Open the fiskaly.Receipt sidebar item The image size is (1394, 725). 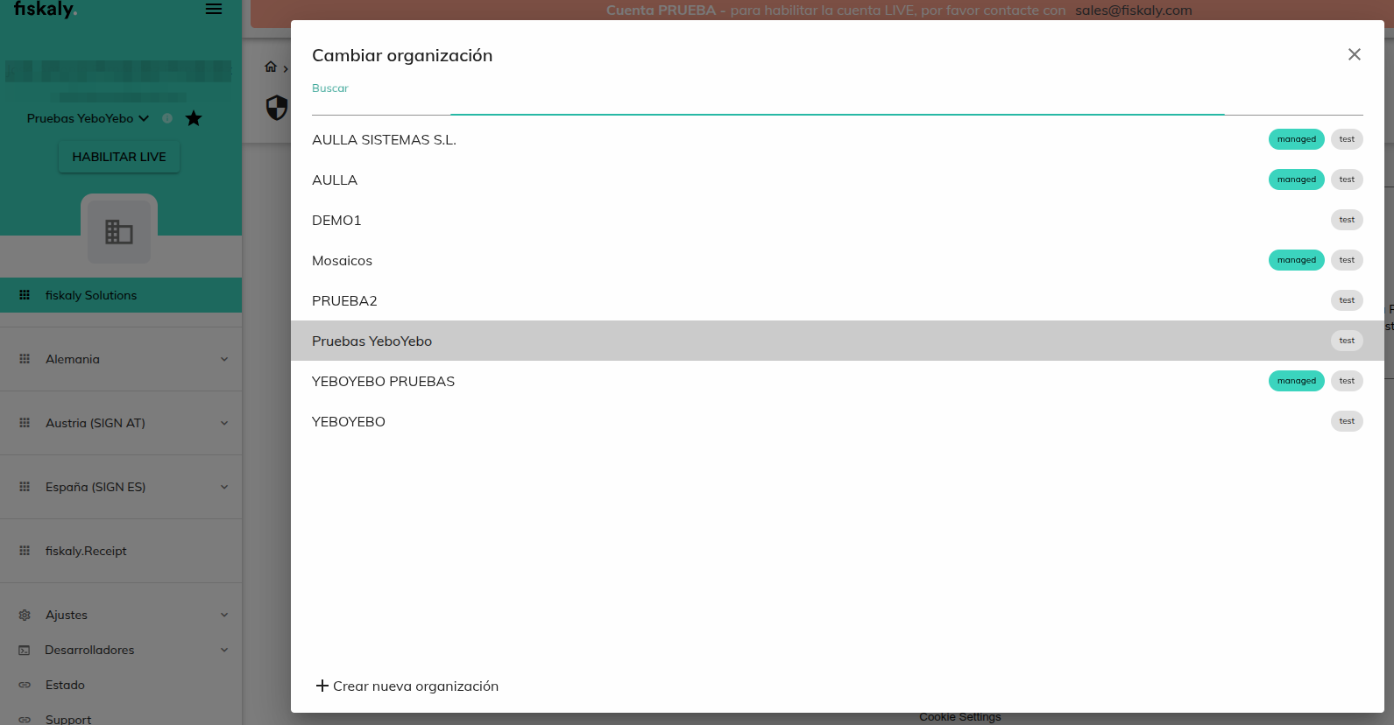[121, 551]
